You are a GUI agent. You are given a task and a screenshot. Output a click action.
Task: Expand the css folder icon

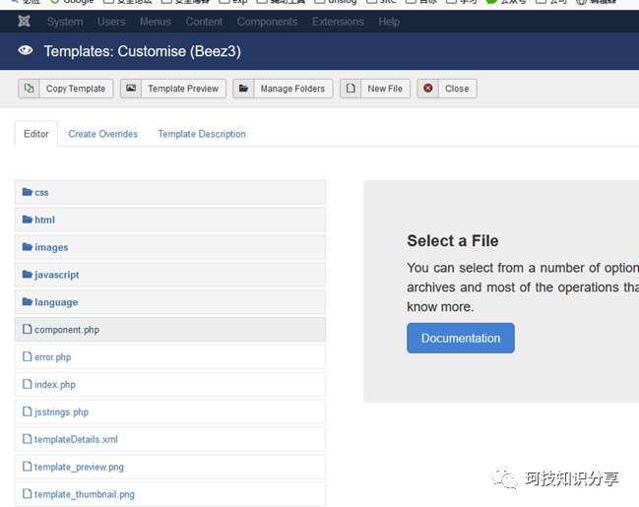click(28, 192)
